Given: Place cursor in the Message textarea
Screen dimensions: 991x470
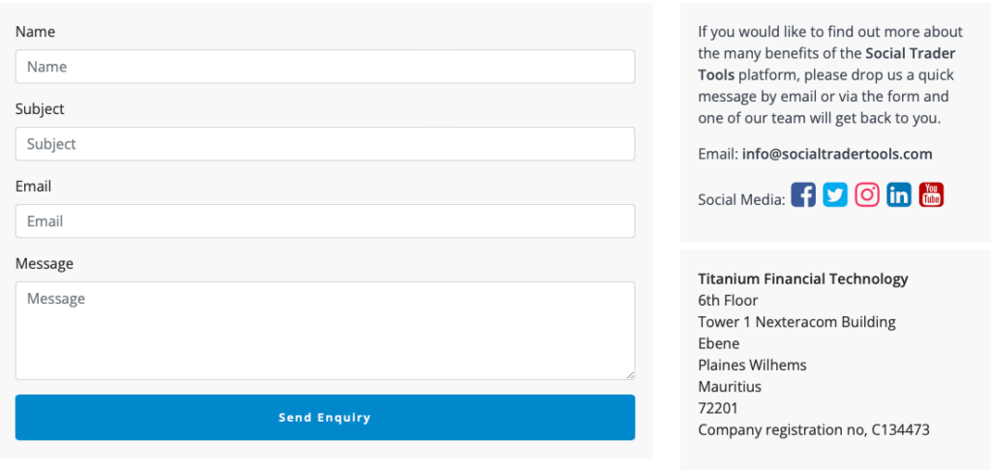Looking at the screenshot, I should pos(324,330).
